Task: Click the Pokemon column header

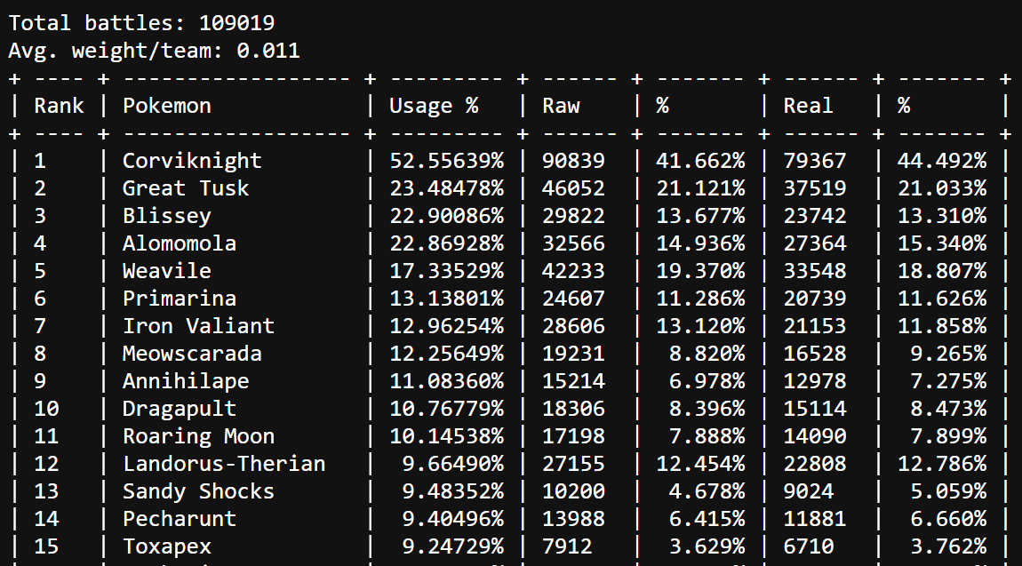Action: (x=167, y=106)
